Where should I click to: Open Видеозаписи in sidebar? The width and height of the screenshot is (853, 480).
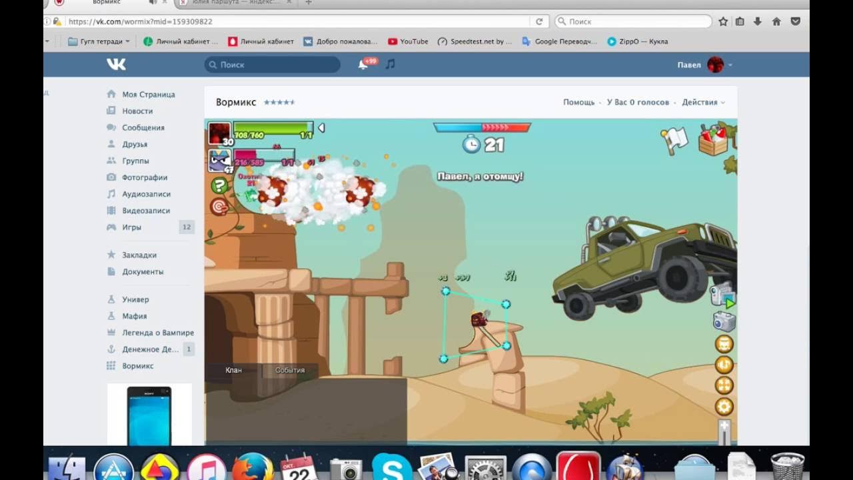pyautogui.click(x=146, y=211)
